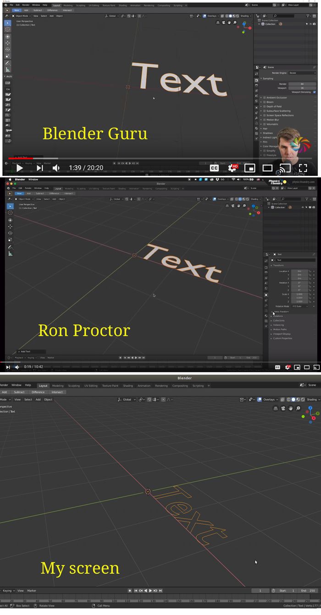Screen dimensions: 321x615
Task: Click zoom magnifier icon in bottom viewport
Action: 298,408
